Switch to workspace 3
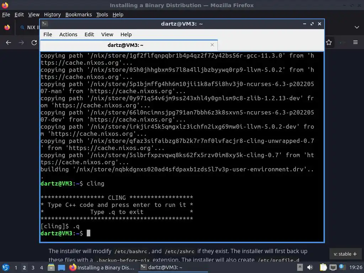The image size is (364, 273). pos(33,268)
